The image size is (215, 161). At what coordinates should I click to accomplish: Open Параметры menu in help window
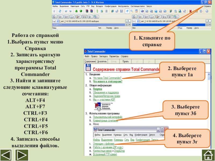114,56
